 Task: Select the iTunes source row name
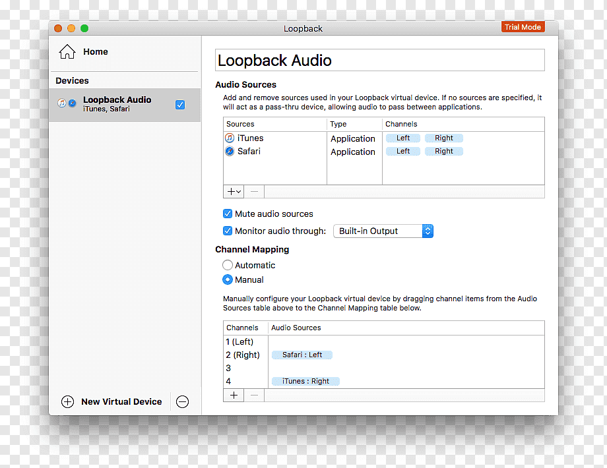point(251,138)
